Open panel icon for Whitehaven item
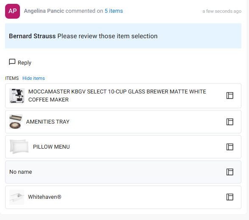The image size is (249, 220). pyautogui.click(x=229, y=197)
